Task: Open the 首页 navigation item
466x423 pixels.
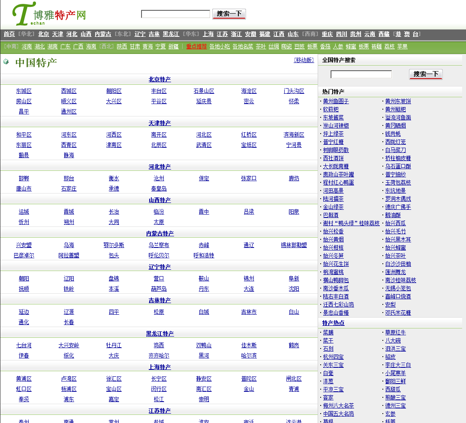Action: coord(9,34)
